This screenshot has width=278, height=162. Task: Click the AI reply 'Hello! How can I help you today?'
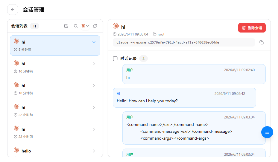point(147,101)
